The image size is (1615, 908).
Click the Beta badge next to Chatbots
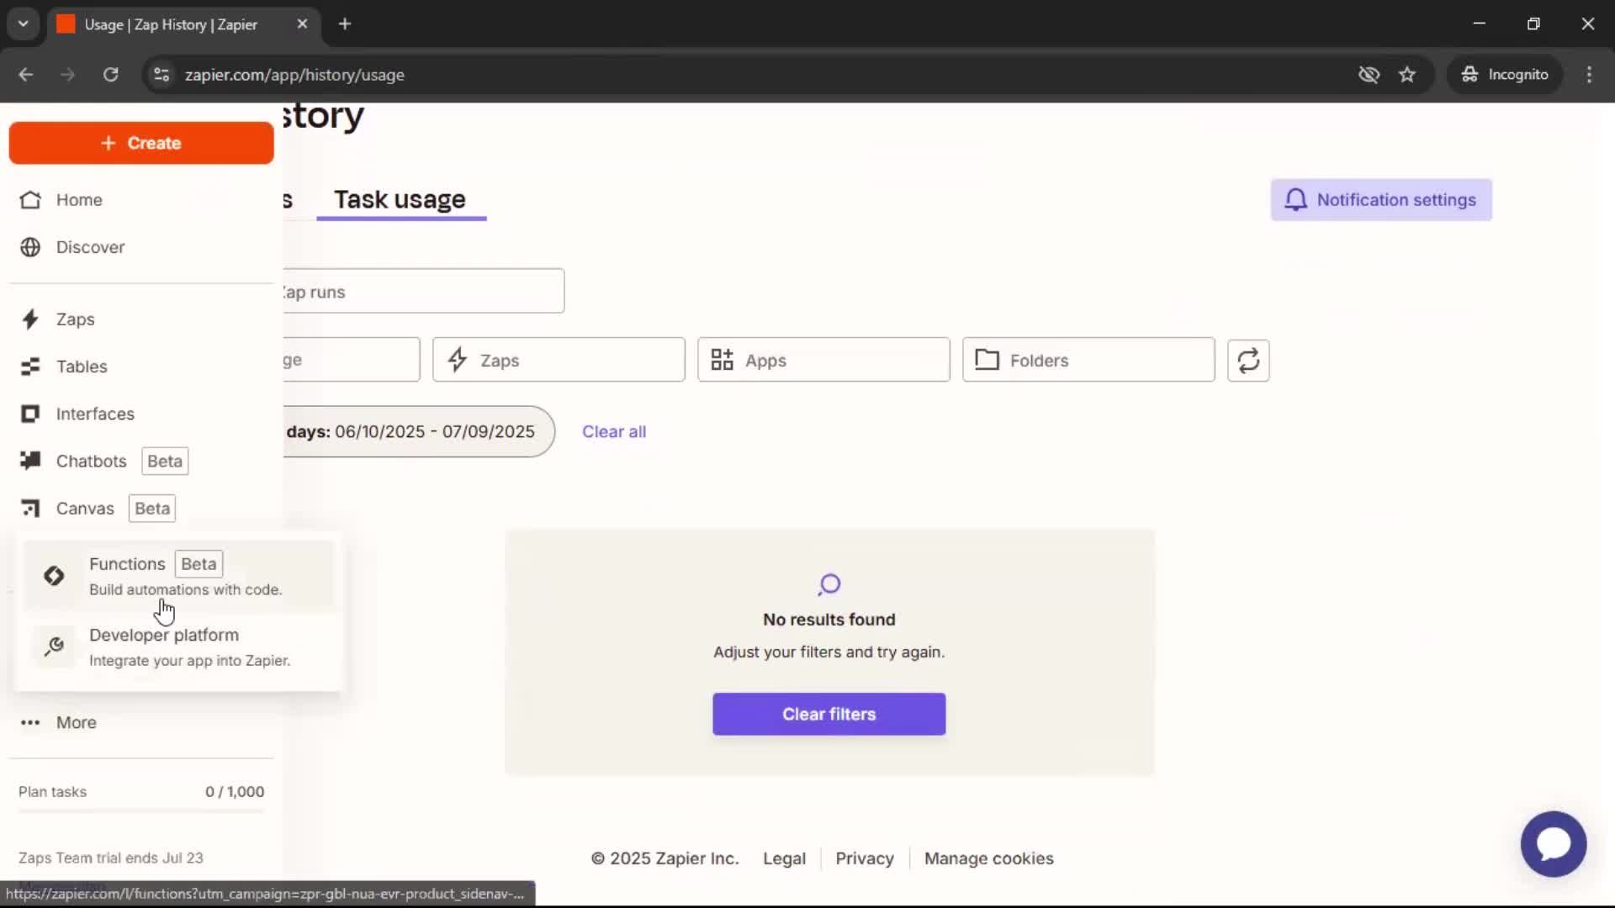coord(165,462)
